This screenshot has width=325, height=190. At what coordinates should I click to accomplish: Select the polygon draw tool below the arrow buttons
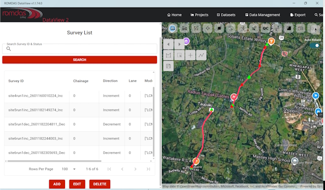click(x=168, y=55)
